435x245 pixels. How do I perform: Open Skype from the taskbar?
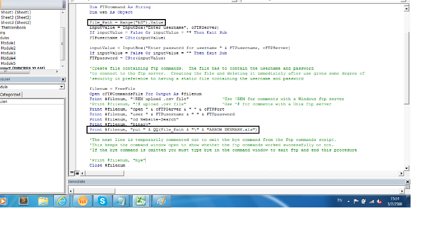click(102, 201)
